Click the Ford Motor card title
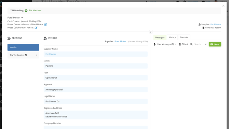The width and height of the screenshot is (229, 129). point(14,18)
